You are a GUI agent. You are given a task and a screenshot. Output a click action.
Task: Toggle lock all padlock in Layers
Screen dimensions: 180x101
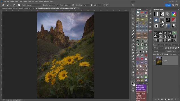click(167, 54)
